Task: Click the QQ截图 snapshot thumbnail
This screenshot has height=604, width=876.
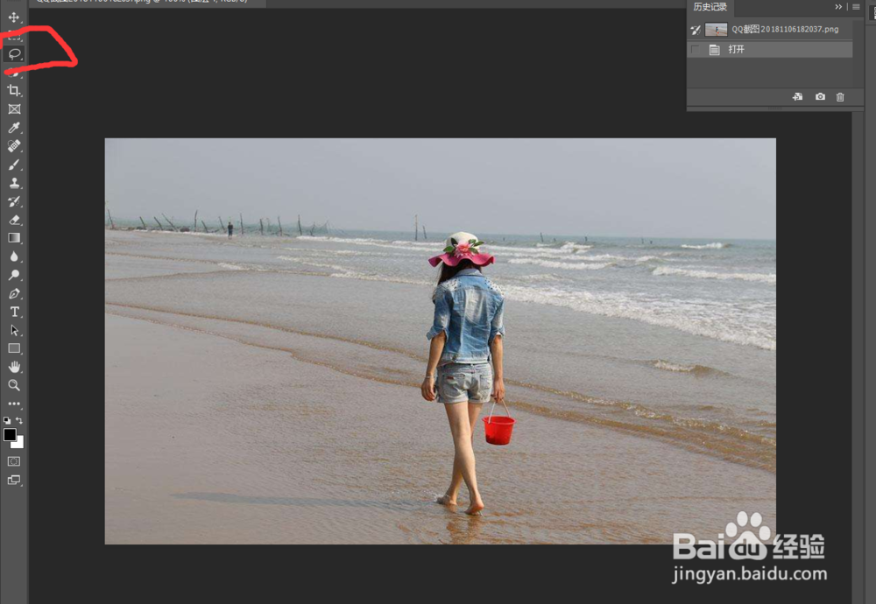Action: [x=716, y=29]
